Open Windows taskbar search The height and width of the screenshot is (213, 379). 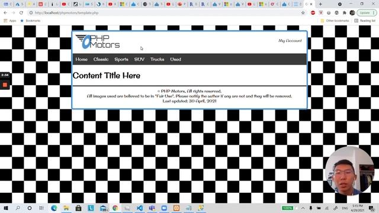point(18,208)
